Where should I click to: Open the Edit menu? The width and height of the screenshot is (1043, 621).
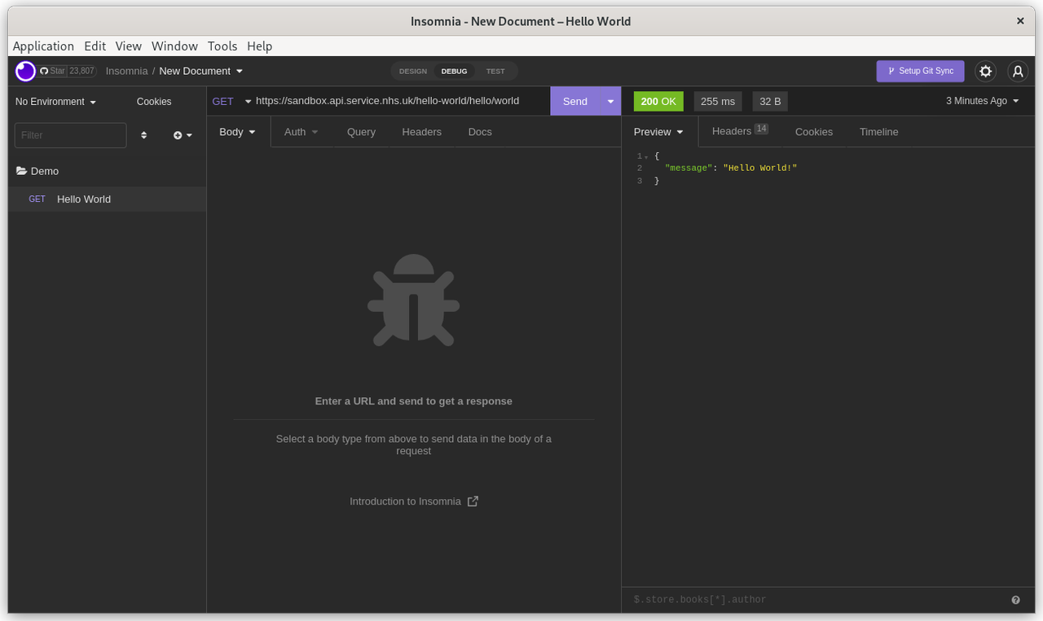(x=95, y=46)
